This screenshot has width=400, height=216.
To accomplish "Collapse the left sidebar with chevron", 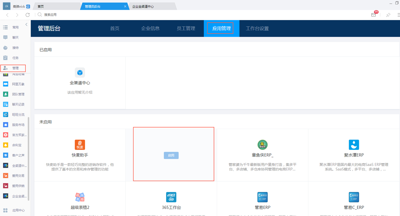I will 26,25.
